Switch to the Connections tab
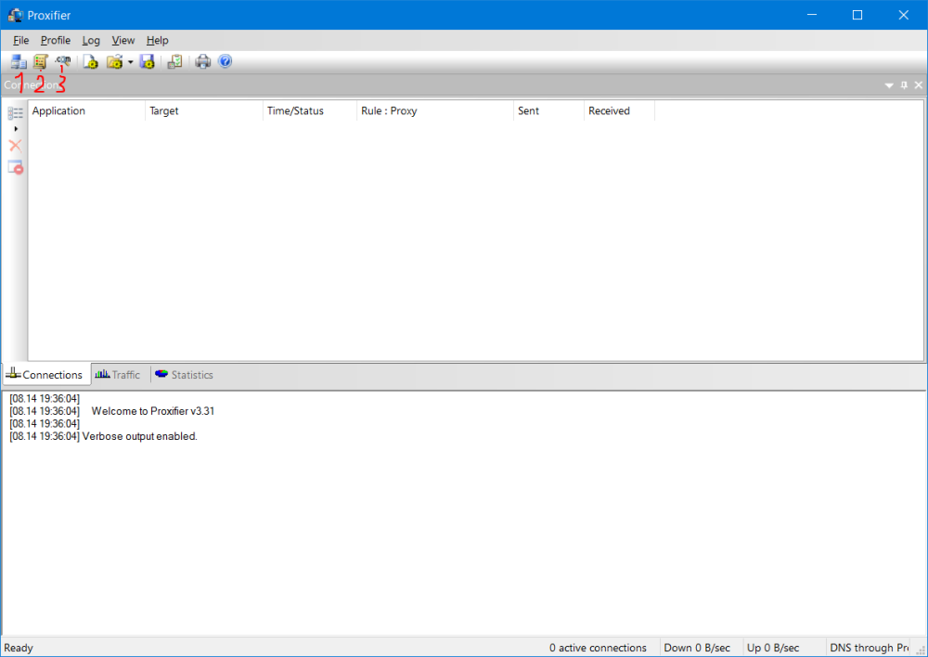The height and width of the screenshot is (657, 928). click(46, 374)
